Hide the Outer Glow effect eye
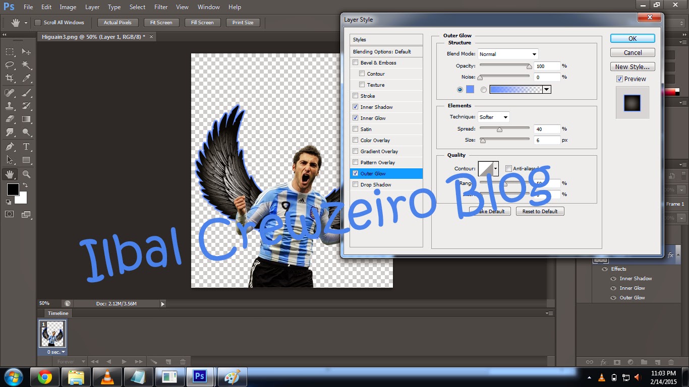Screen dimensions: 689x387 (613, 298)
